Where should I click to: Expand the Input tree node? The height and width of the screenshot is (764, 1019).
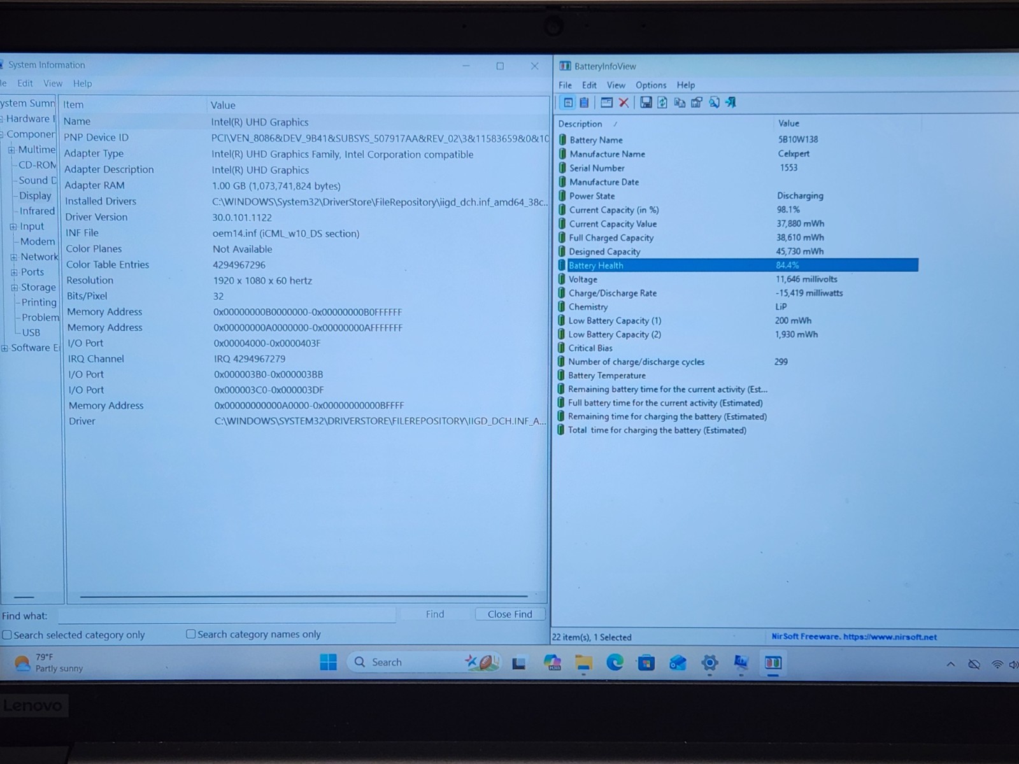coord(13,227)
